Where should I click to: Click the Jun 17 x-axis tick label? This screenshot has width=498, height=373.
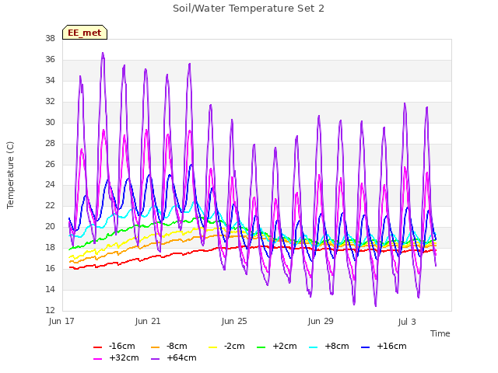[61, 321]
